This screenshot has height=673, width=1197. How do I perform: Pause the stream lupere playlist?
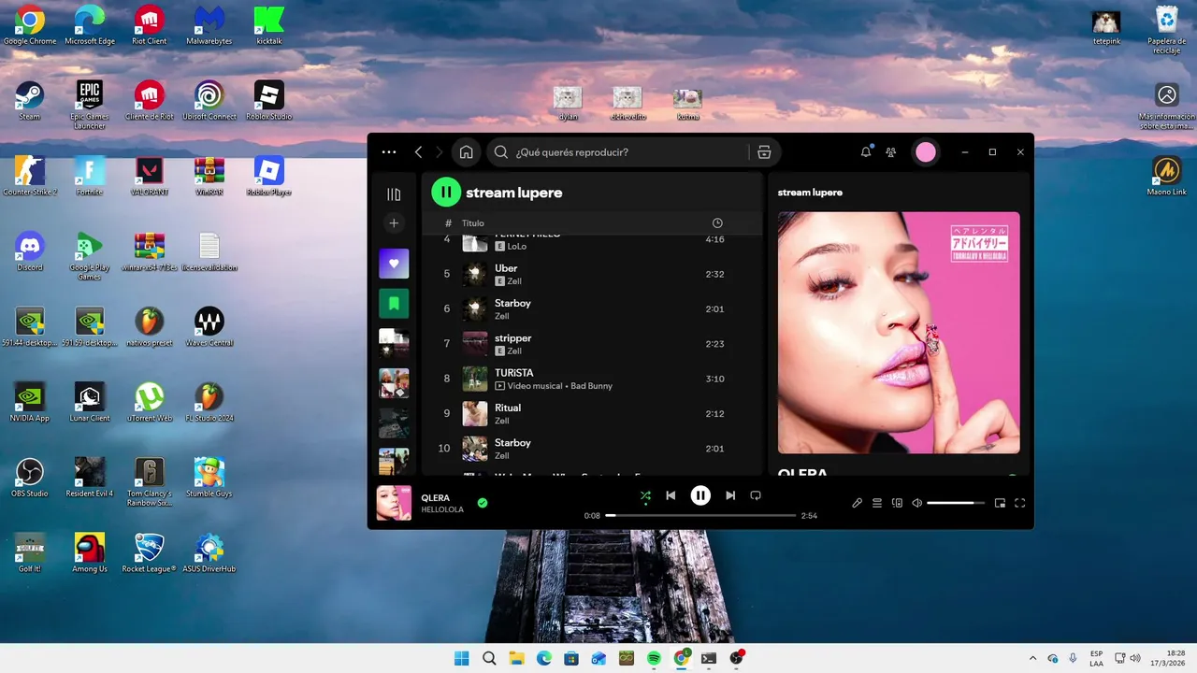click(446, 193)
